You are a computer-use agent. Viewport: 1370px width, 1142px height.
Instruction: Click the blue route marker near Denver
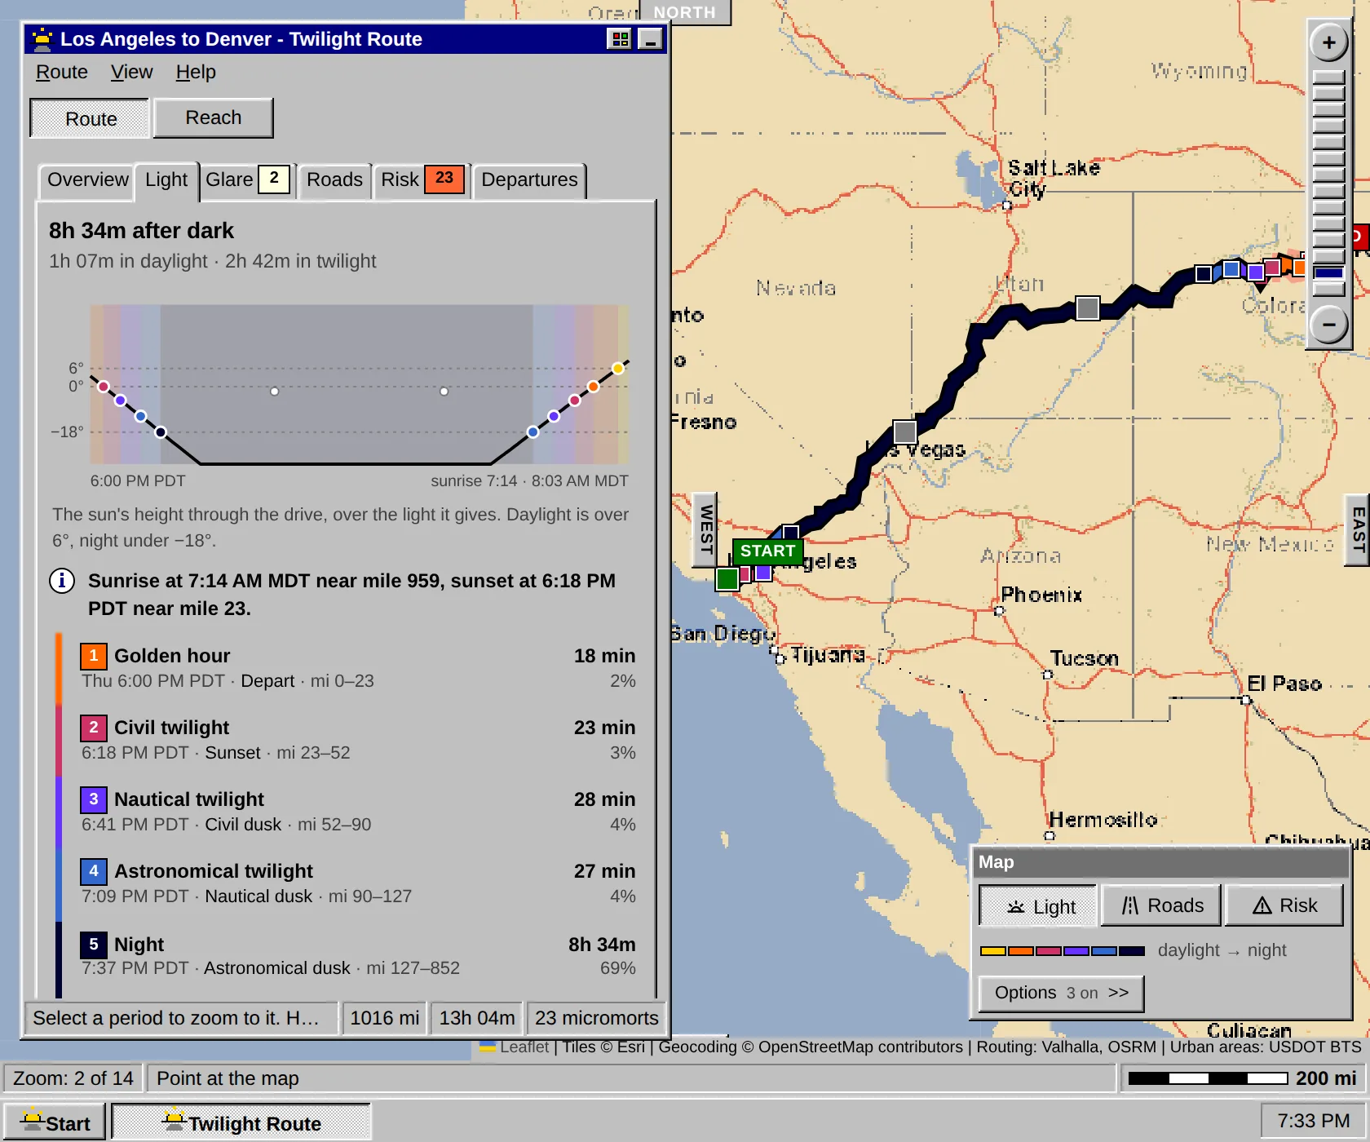point(1231,268)
